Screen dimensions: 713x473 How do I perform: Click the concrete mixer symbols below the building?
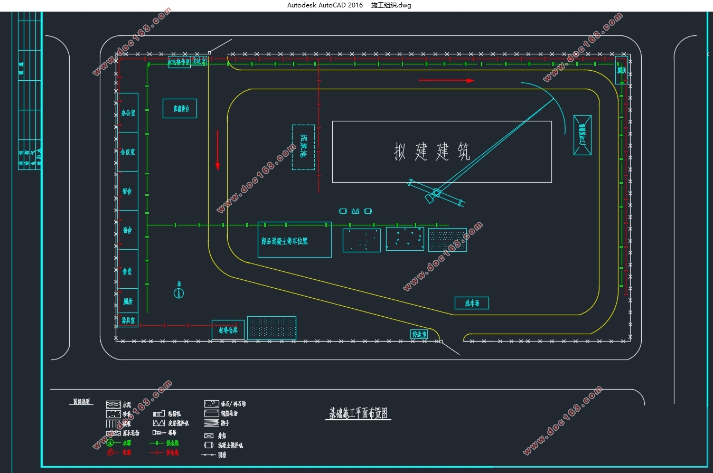(x=355, y=211)
